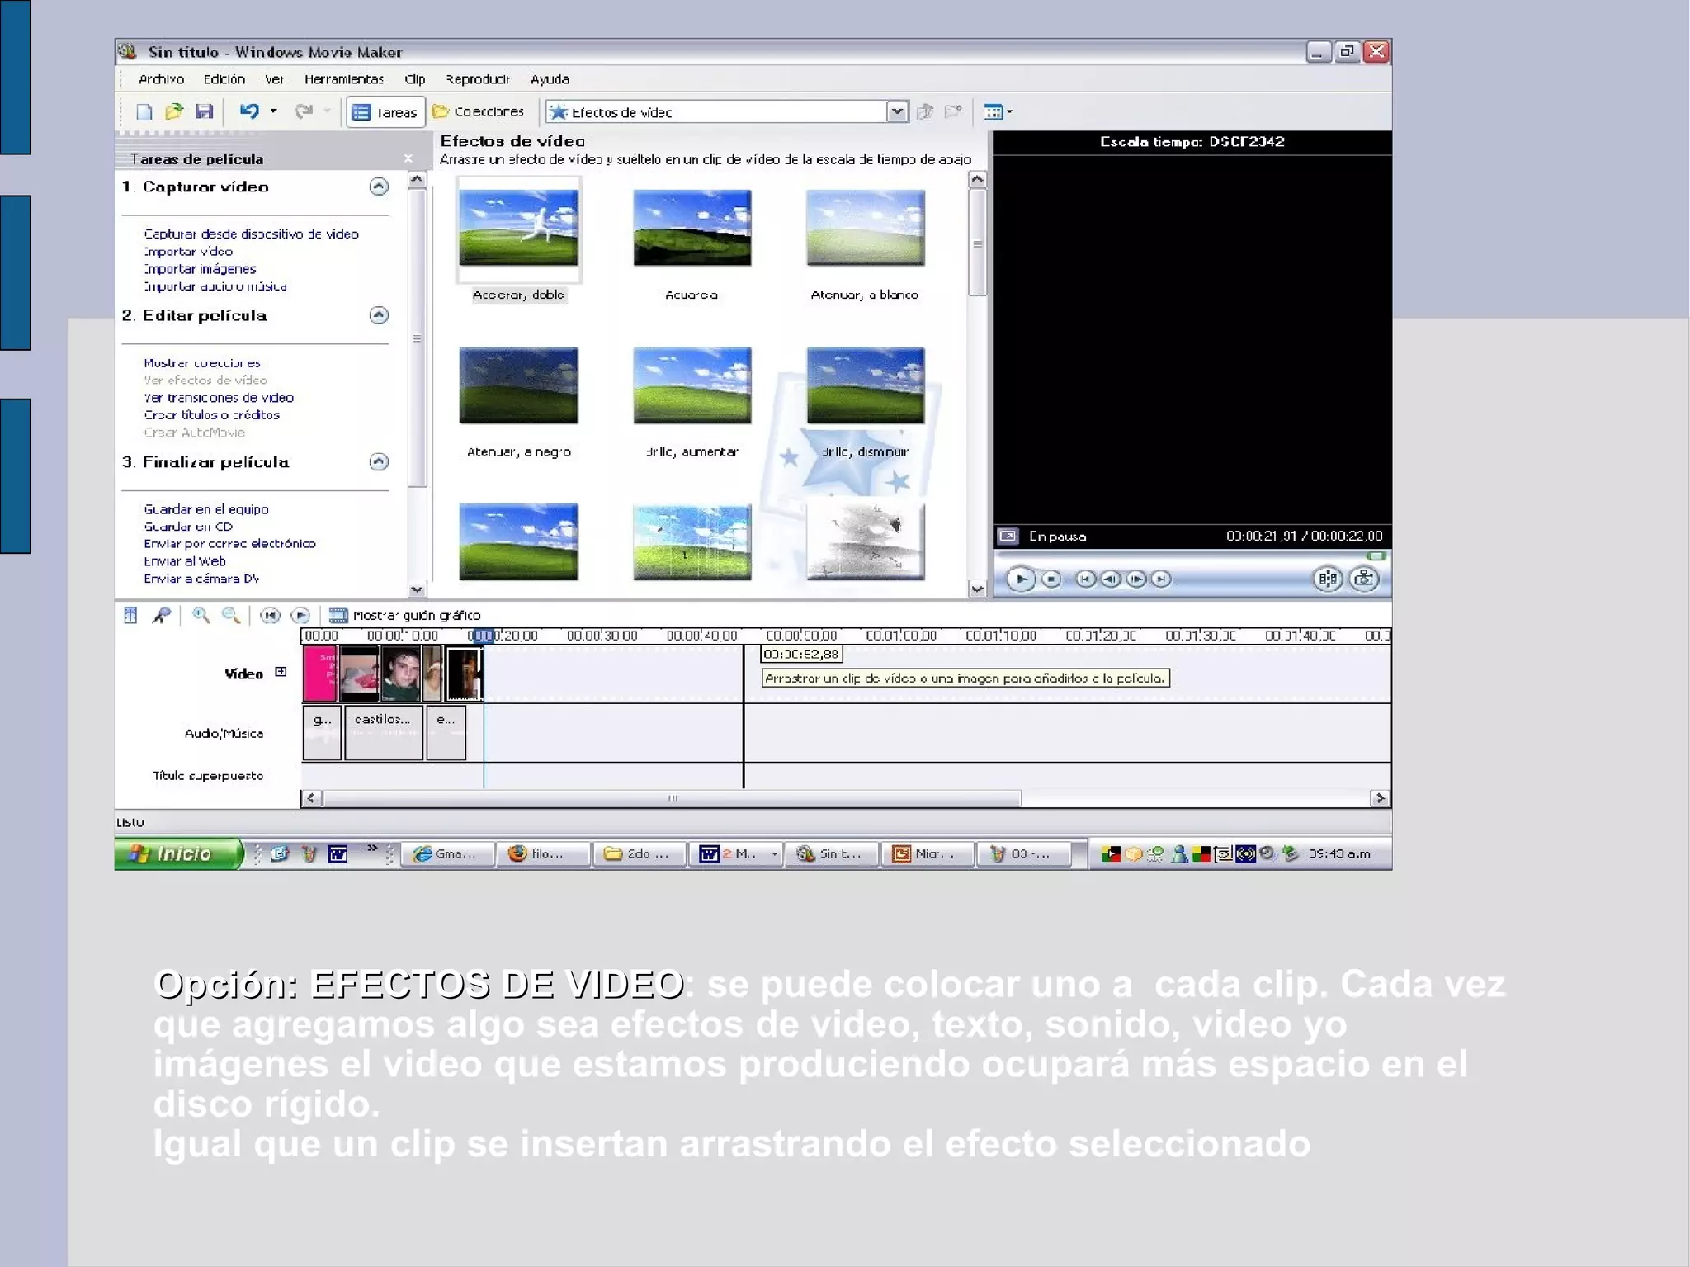Image resolution: width=1690 pixels, height=1267 pixels.
Task: Click the Narrate timeline microphone icon
Action: [x=162, y=615]
